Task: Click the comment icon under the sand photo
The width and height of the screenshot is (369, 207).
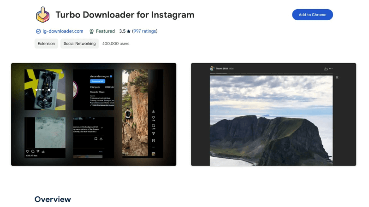Action: click(x=33, y=151)
